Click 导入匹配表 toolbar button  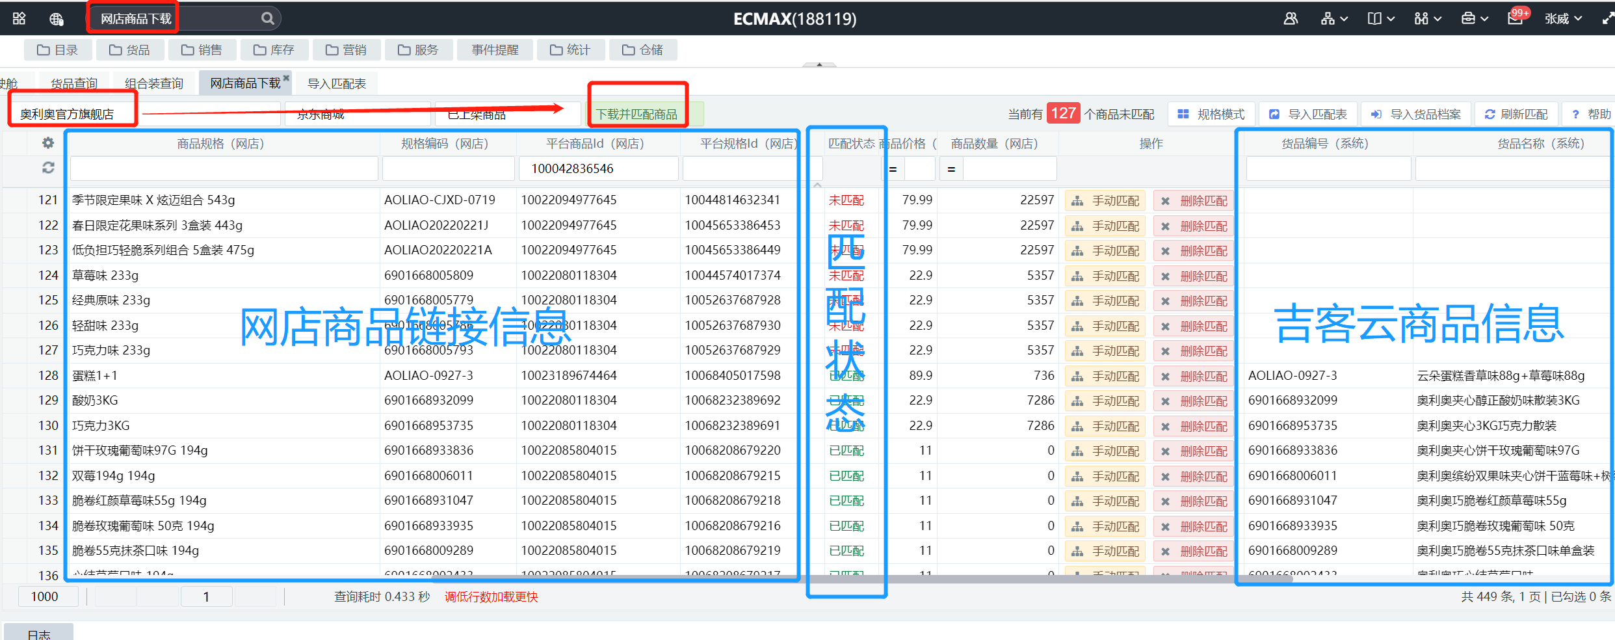[1308, 114]
